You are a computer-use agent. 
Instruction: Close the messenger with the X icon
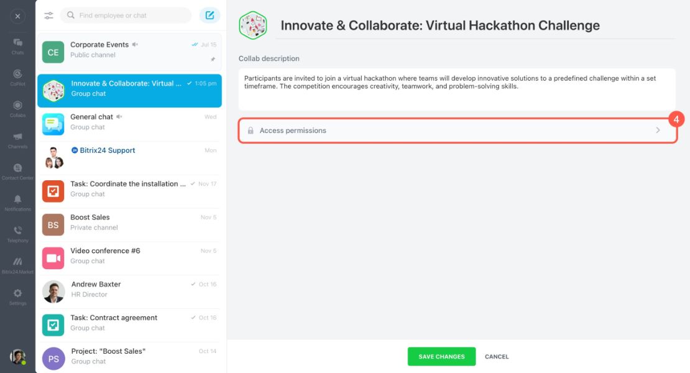coord(17,16)
